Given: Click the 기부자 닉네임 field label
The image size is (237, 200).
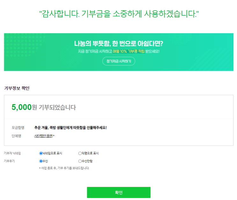Looking at the screenshot, I should pyautogui.click(x=12, y=153).
